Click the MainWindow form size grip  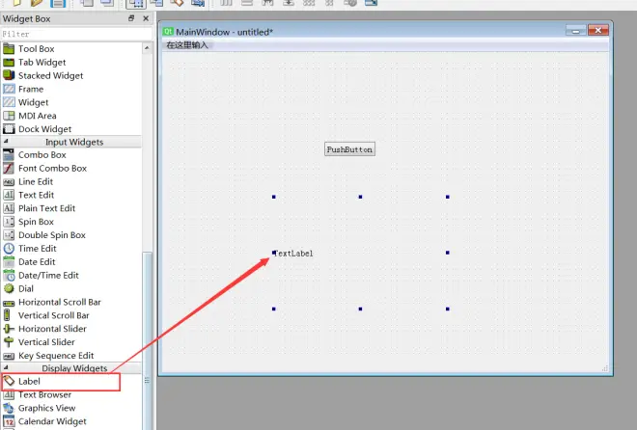click(605, 368)
